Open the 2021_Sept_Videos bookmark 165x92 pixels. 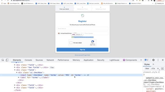pos(54,3)
